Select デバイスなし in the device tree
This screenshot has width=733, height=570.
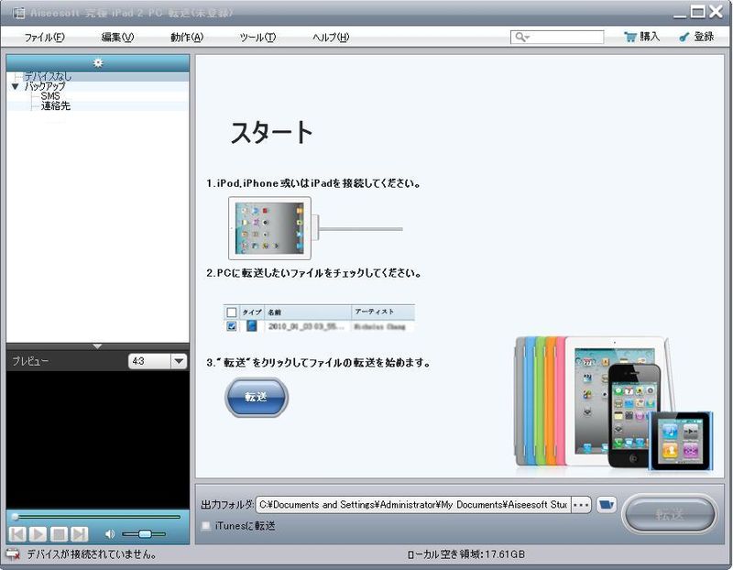tap(48, 76)
